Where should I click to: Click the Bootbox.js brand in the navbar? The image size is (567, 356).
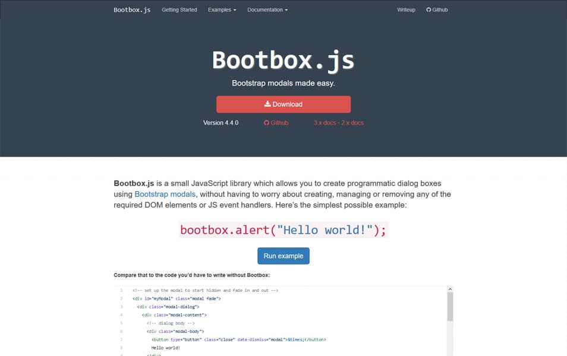132,9
